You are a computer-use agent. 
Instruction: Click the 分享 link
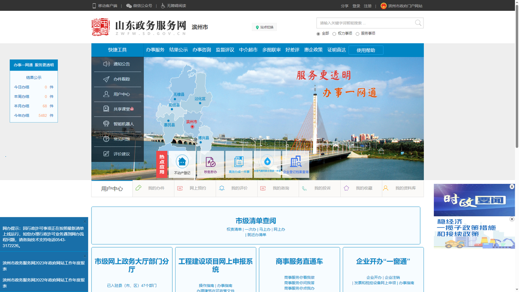pyautogui.click(x=345, y=6)
